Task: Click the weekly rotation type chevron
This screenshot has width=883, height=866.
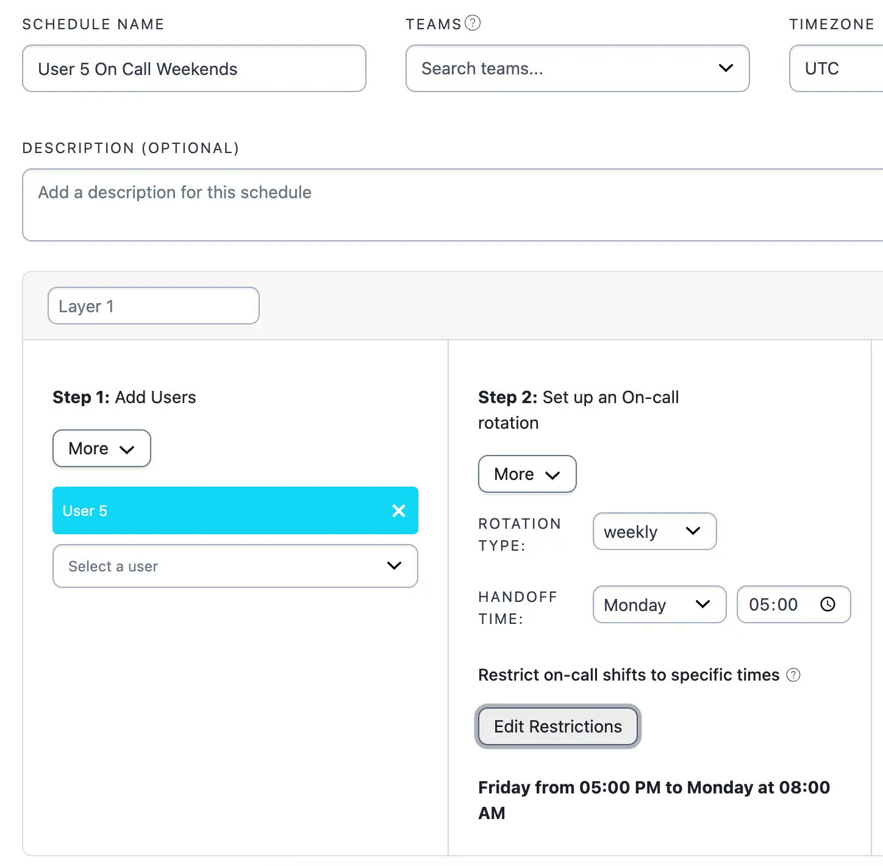Action: pyautogui.click(x=693, y=531)
